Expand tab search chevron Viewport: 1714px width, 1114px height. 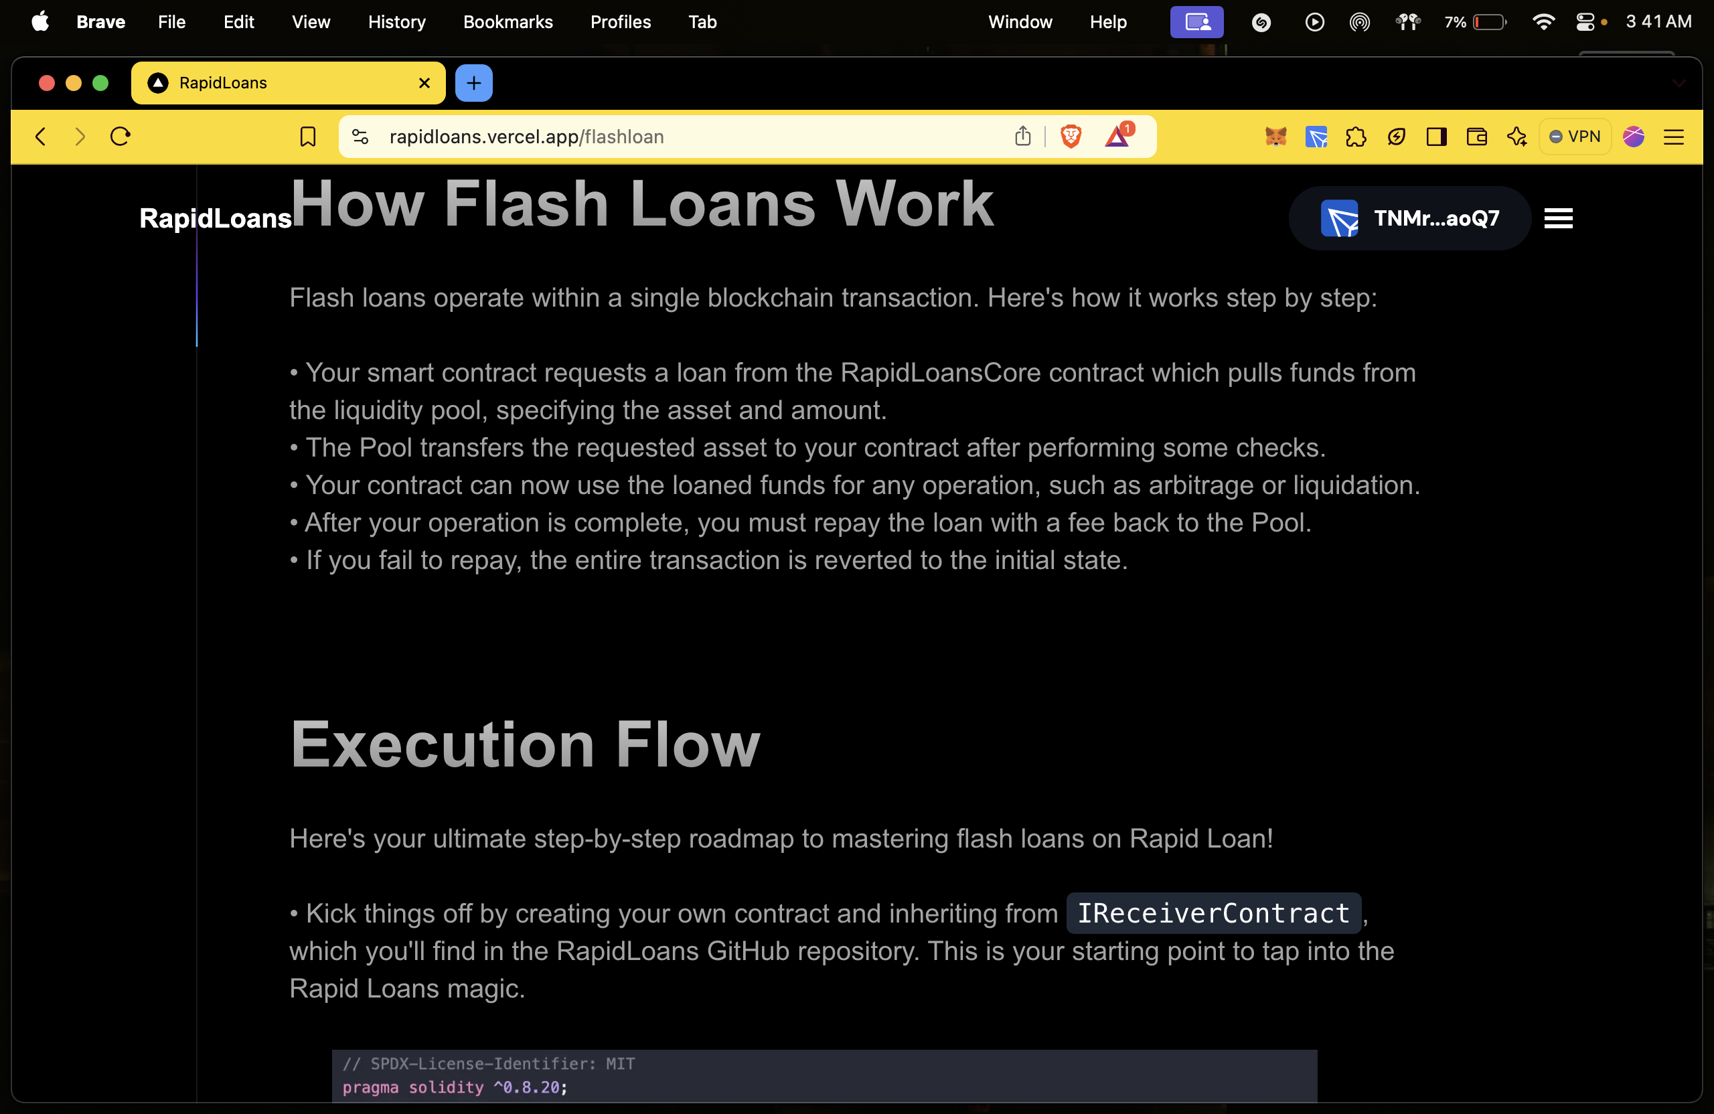coord(1679,84)
